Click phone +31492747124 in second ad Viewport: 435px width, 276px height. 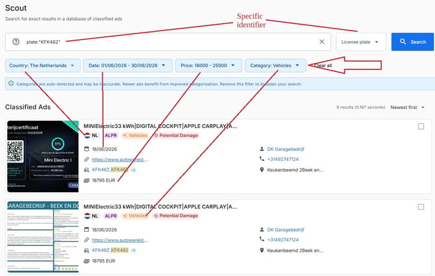coord(282,240)
